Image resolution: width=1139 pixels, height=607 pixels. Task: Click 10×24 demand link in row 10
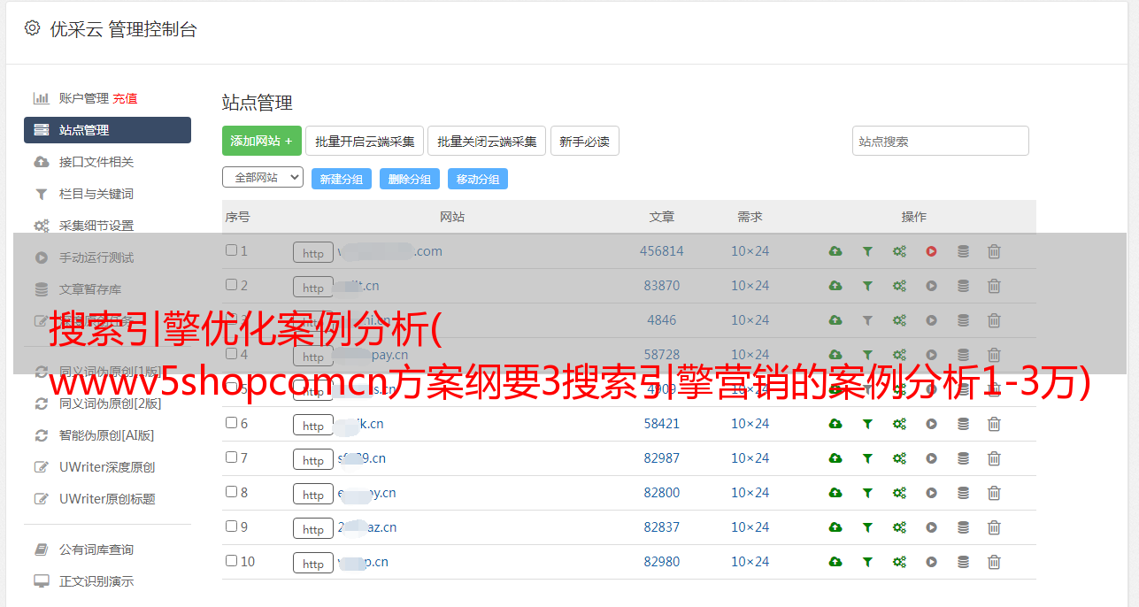(750, 562)
